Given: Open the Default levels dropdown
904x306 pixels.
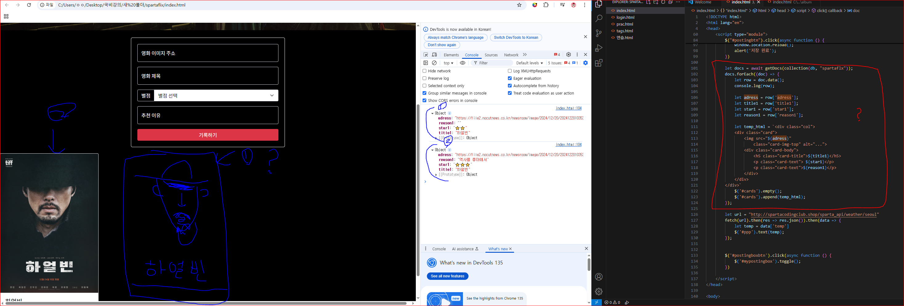Looking at the screenshot, I should coord(529,63).
